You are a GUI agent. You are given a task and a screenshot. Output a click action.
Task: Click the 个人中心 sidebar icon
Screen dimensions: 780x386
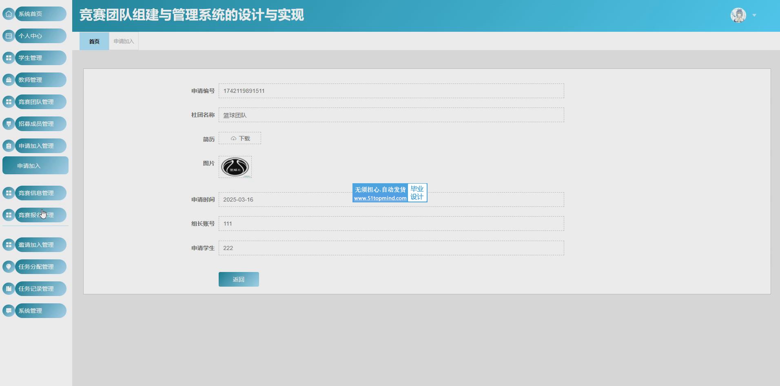[x=9, y=36]
